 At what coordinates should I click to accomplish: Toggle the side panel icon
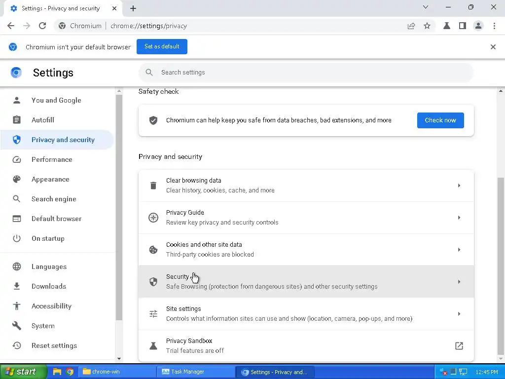coord(463,26)
